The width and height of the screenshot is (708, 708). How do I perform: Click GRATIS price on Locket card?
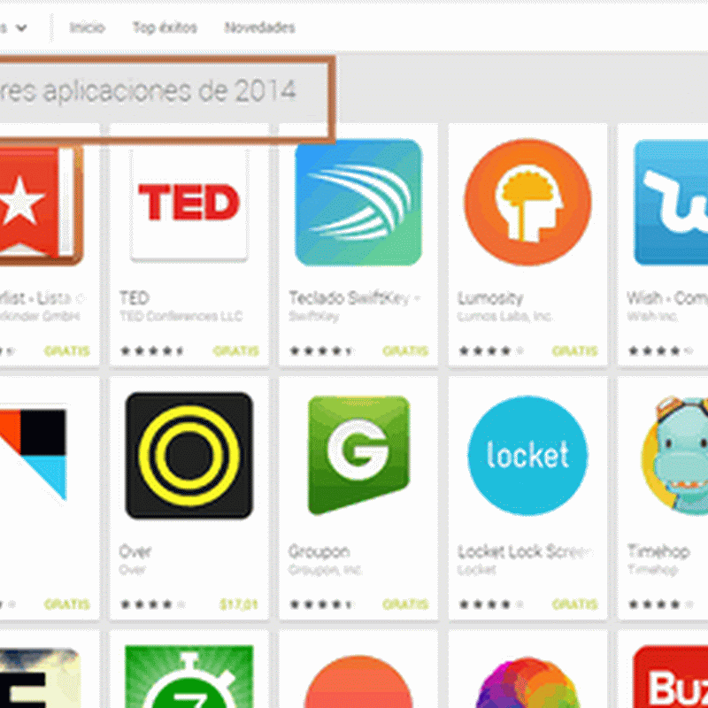(x=574, y=604)
